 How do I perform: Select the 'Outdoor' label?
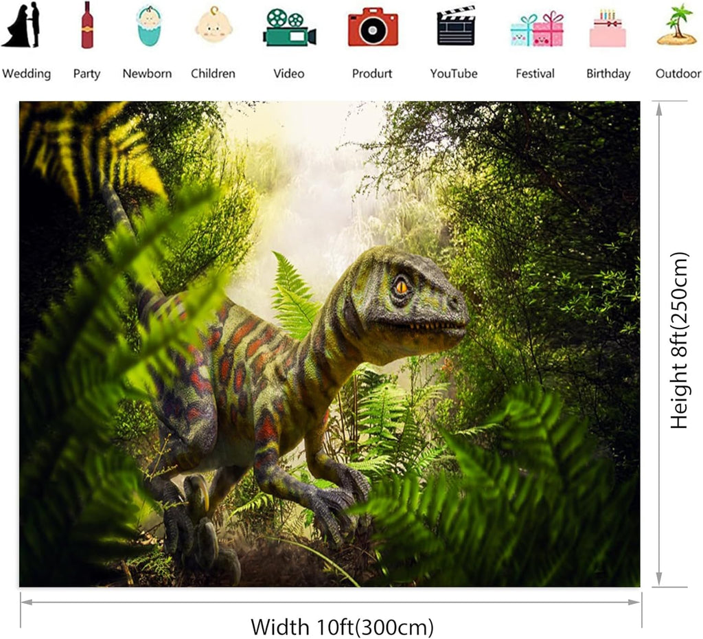(678, 74)
